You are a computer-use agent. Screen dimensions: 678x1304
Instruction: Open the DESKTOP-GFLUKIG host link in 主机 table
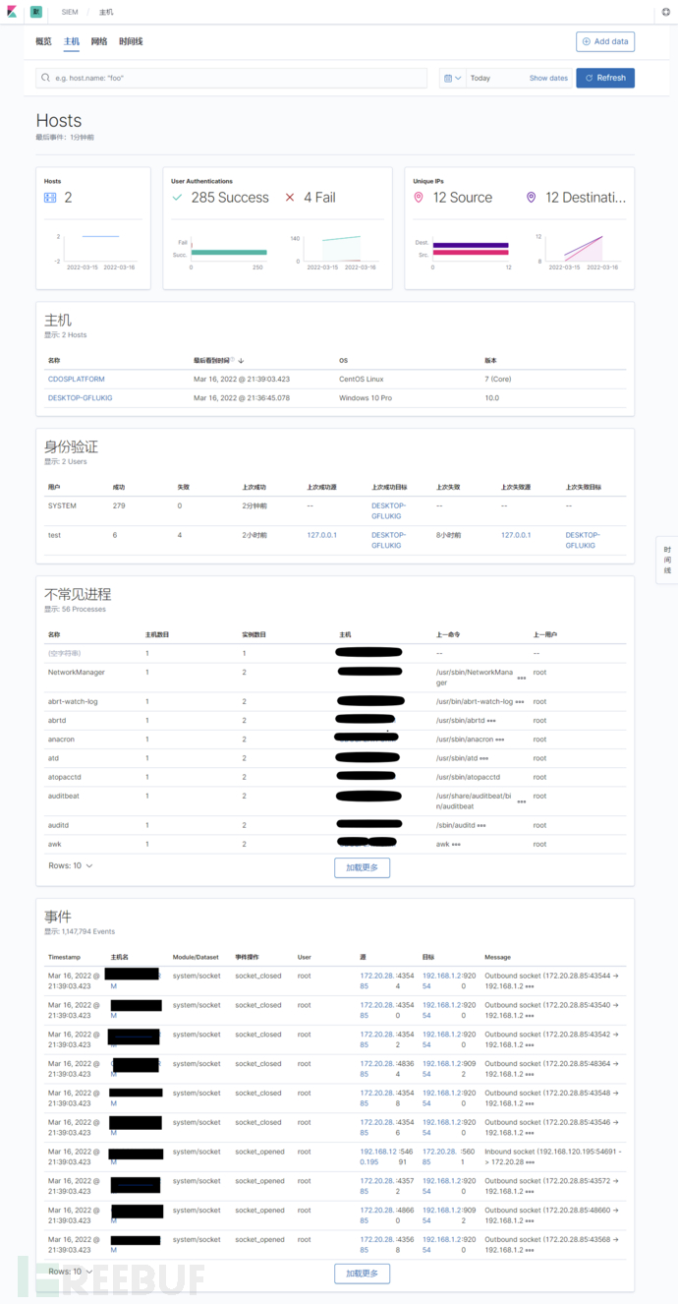coord(81,398)
